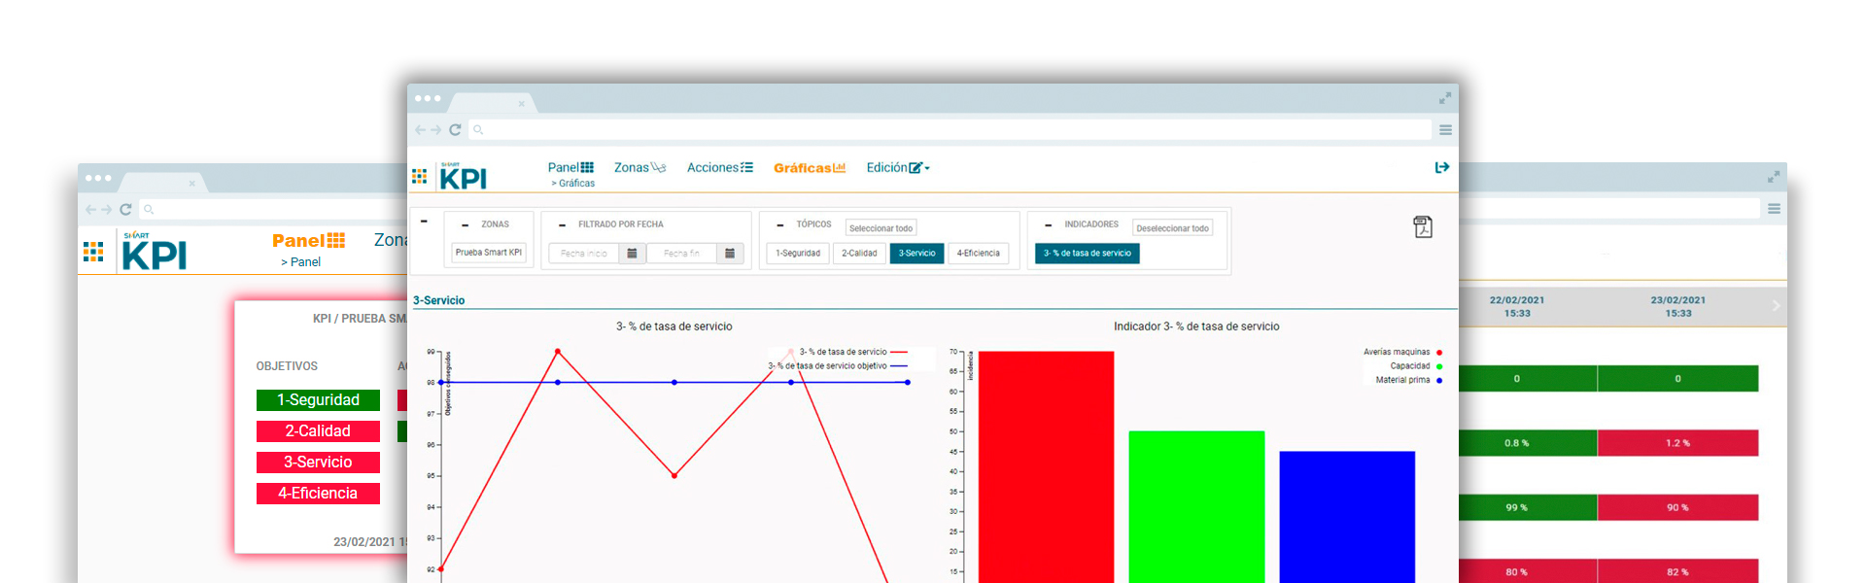Toggle the blue tasa de servicio objetivo legend
The height and width of the screenshot is (583, 1866).
pyautogui.click(x=838, y=366)
